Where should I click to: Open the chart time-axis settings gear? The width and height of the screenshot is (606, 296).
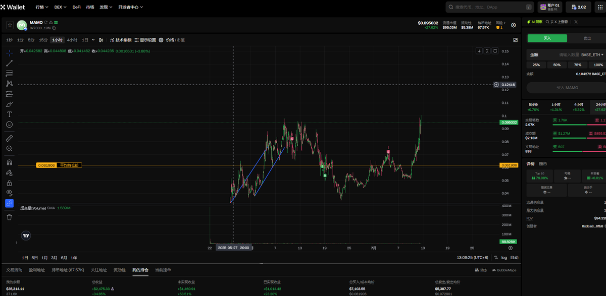tap(510, 248)
